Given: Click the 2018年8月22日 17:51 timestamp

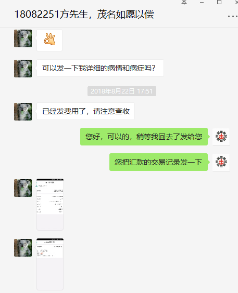Looking at the screenshot, I should click(122, 91).
